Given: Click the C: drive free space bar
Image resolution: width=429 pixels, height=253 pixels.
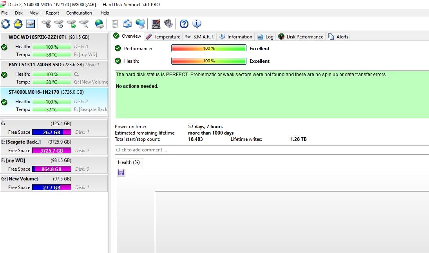Looking at the screenshot, I should [51, 133].
